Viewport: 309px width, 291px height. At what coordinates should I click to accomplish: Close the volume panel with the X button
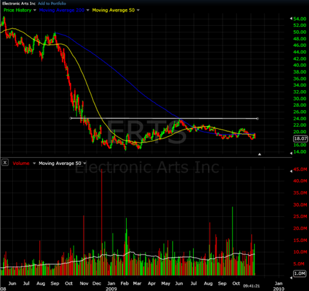point(5,162)
